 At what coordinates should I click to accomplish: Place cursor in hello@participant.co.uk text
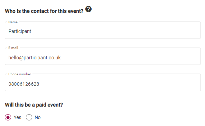coord(35,58)
